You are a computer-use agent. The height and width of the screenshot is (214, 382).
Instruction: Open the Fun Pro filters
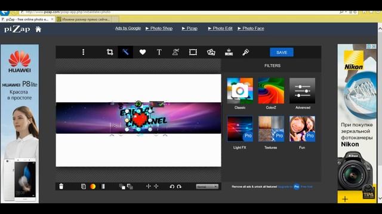pos(303,129)
